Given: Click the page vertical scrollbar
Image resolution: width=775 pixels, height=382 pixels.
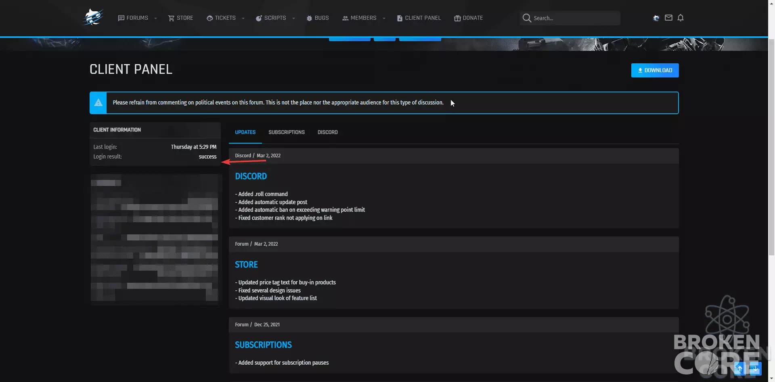Looking at the screenshot, I should (771, 147).
